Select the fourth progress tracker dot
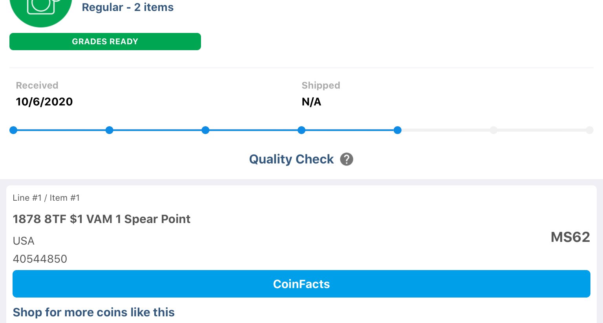Image resolution: width=603 pixels, height=323 pixels. click(x=301, y=130)
